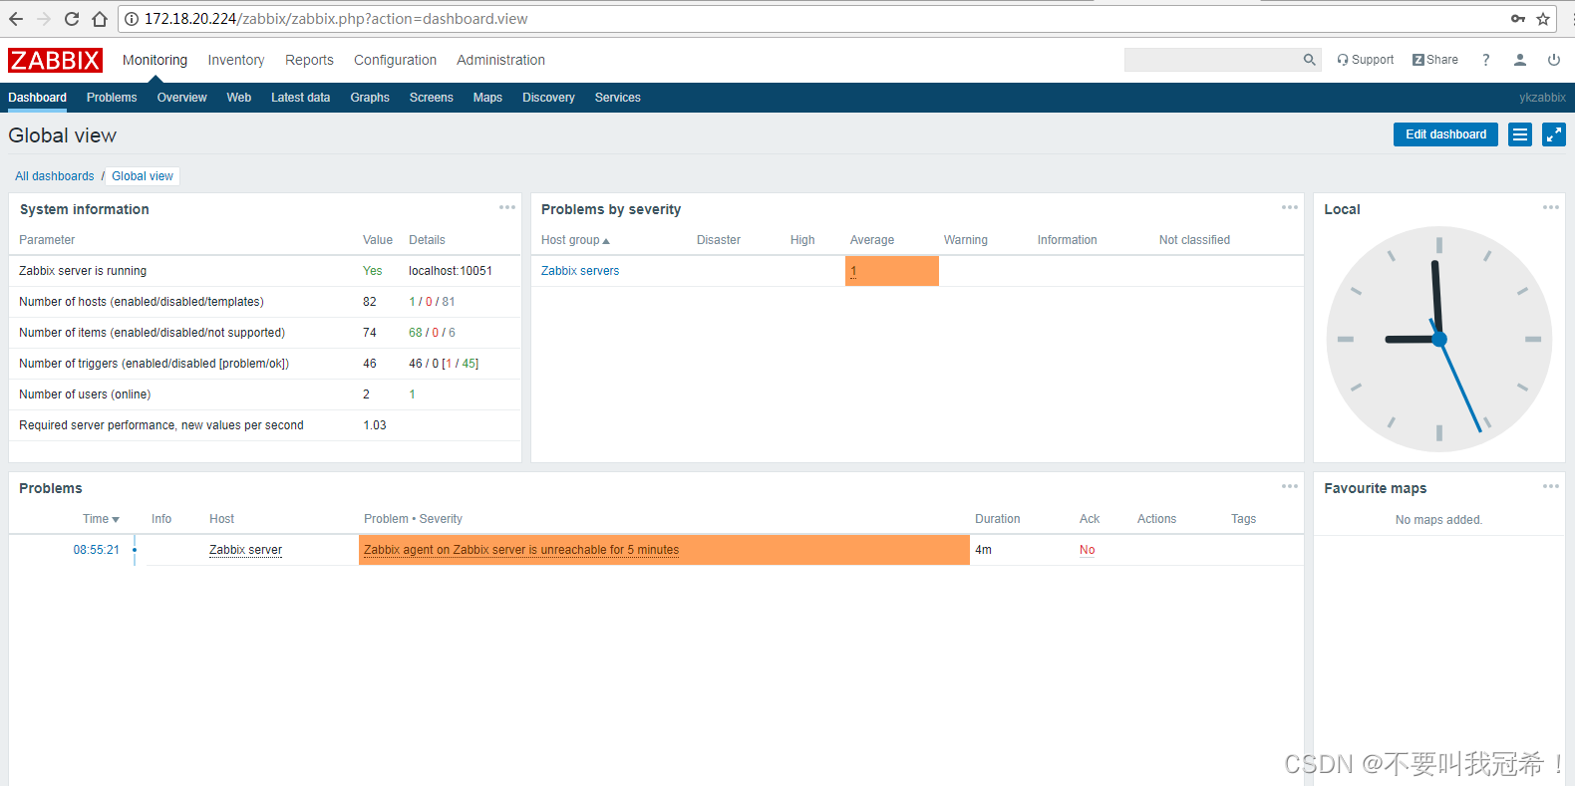Screen dimensions: 1575x786
Task: Open Zabbix server host in Problems
Action: tap(245, 550)
